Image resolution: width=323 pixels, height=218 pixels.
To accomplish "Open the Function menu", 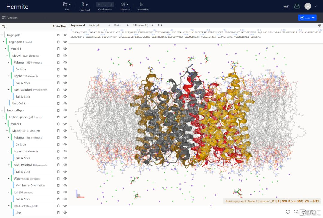I will [x=10, y=18].
